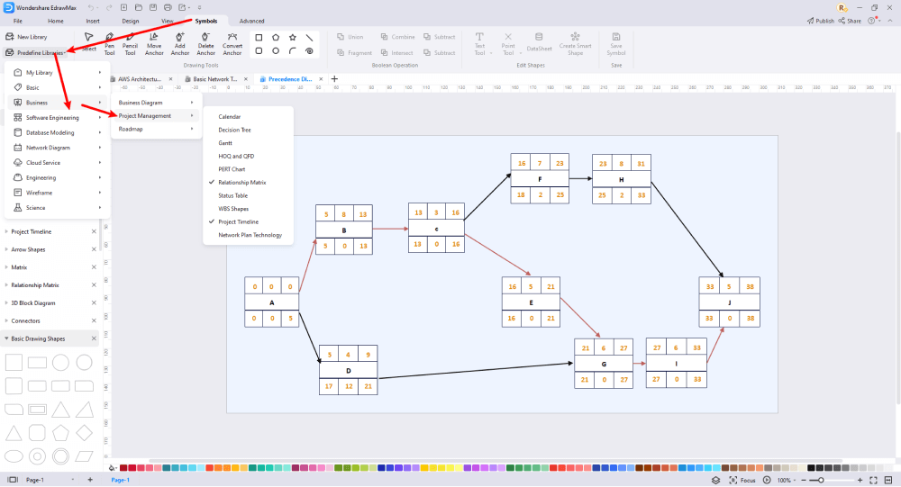Switch to the AWS Architecture document tab
This screenshot has height=487, width=901.
[x=140, y=79]
